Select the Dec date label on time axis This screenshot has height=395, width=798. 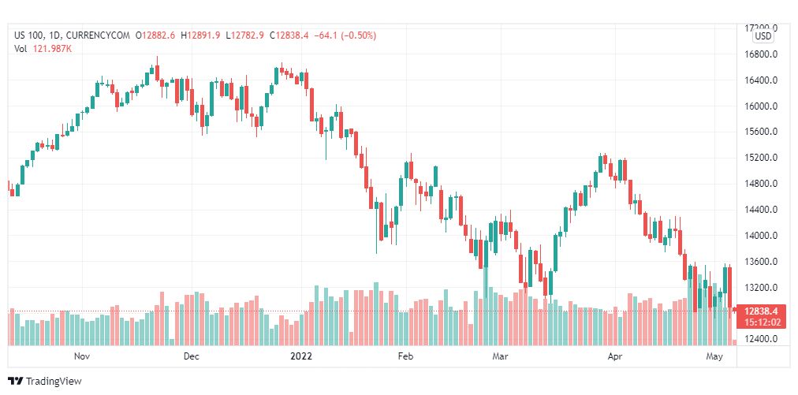[192, 356]
